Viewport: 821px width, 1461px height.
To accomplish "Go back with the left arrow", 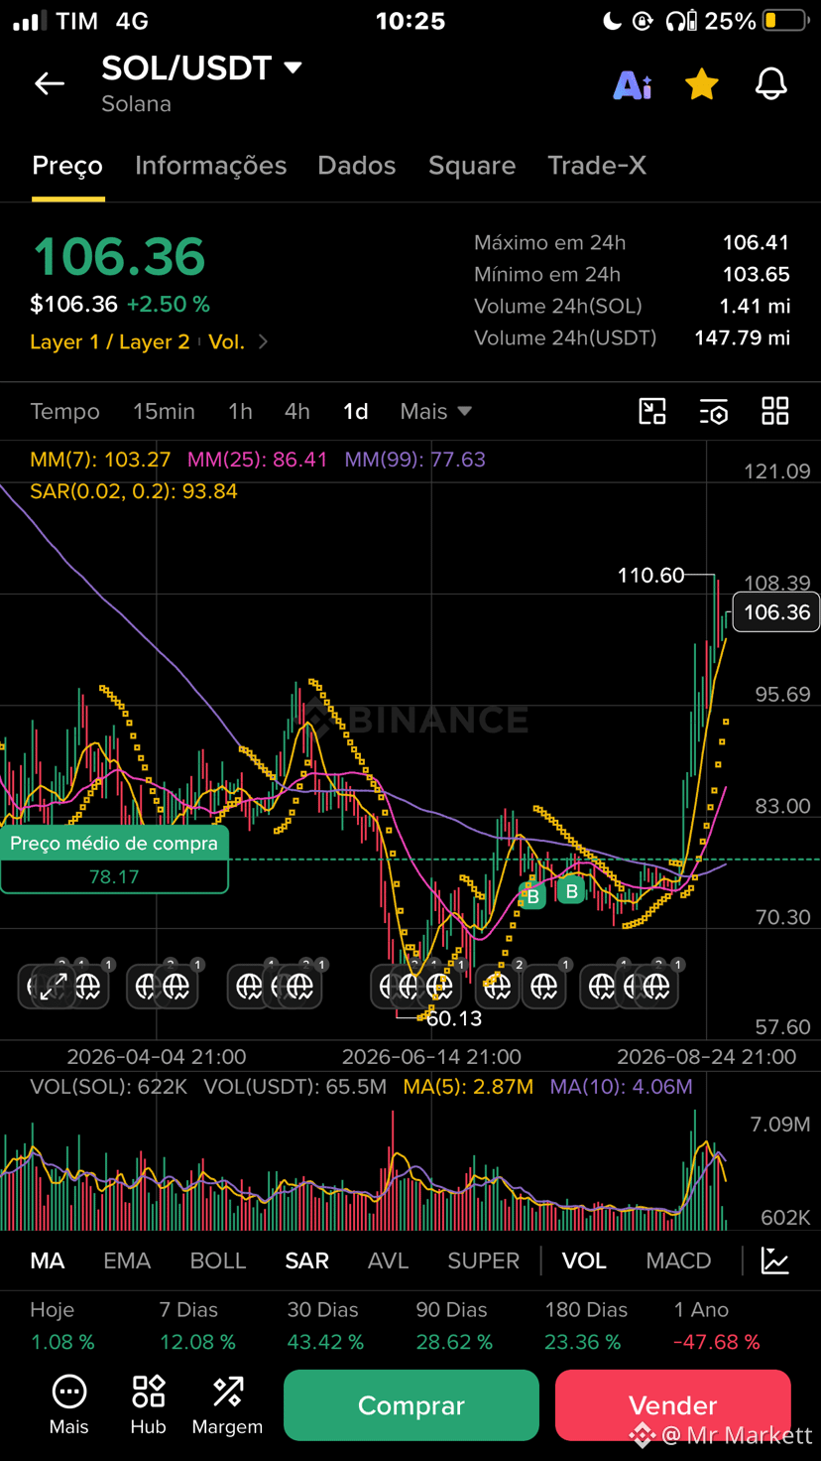I will point(50,83).
